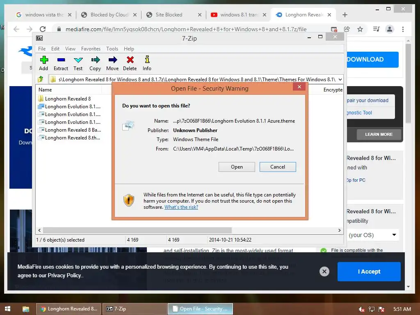Screen dimensions: 420x315
Task: Click scroll left arrow in 7-Zip file list
Action: pos(40,230)
